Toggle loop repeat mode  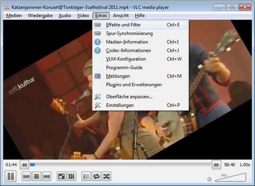click(x=97, y=176)
